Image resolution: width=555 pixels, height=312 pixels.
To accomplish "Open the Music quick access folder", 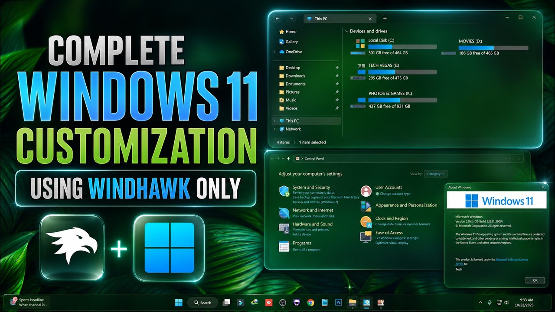I will [x=288, y=100].
